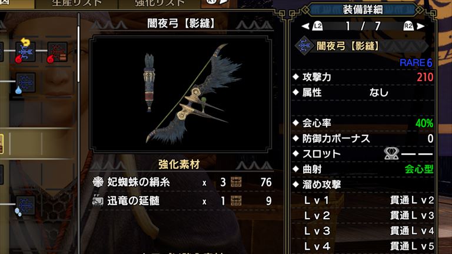The width and height of the screenshot is (452, 254).
Task: Select the bottom bow node in upgrade tree
Action: 25,206
